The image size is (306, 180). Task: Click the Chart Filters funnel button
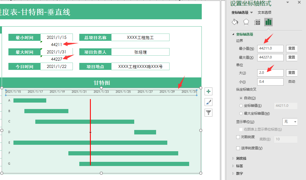[x=208, y=113]
